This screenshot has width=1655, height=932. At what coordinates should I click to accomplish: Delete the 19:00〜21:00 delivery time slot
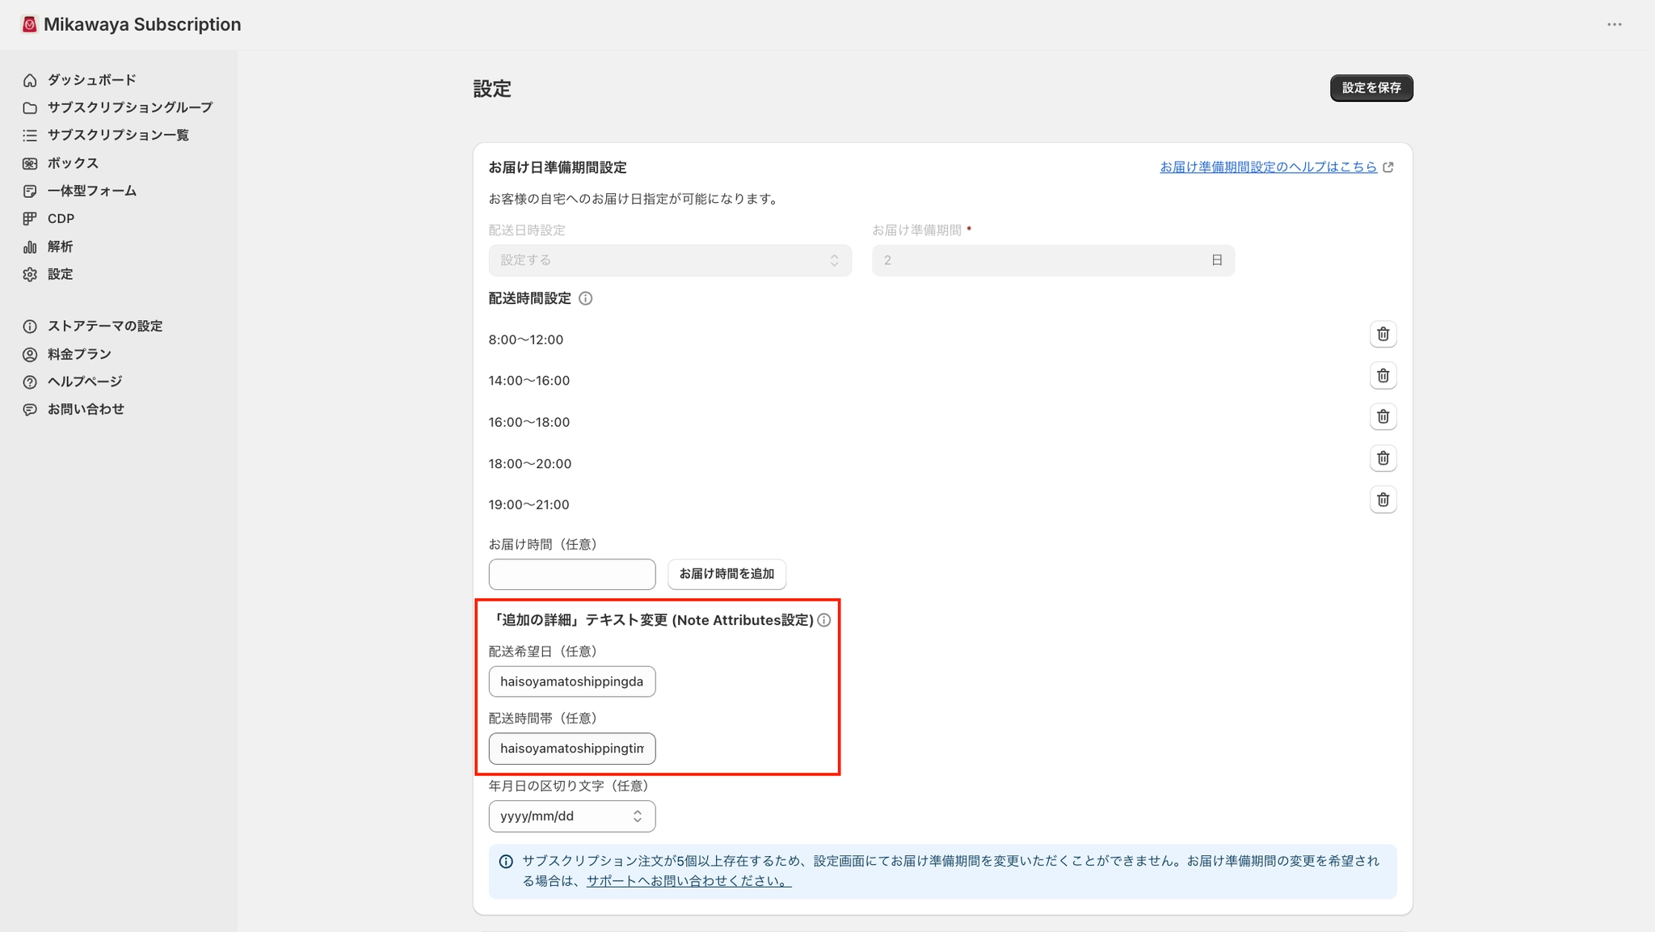(1383, 500)
